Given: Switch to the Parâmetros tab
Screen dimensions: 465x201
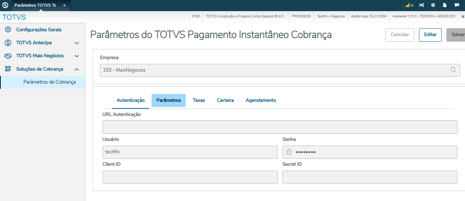Looking at the screenshot, I should coord(169,100).
